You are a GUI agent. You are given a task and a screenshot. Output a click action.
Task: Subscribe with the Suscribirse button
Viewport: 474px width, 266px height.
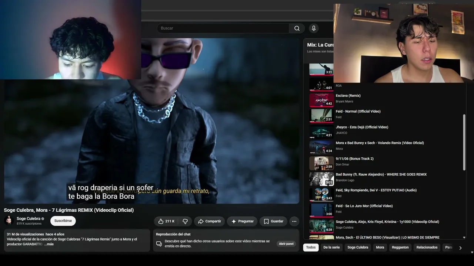[x=63, y=221]
